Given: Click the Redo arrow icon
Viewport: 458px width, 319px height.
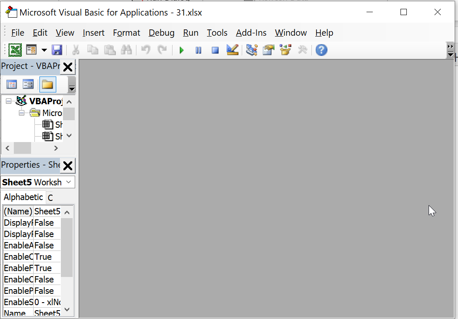Looking at the screenshot, I should 162,50.
